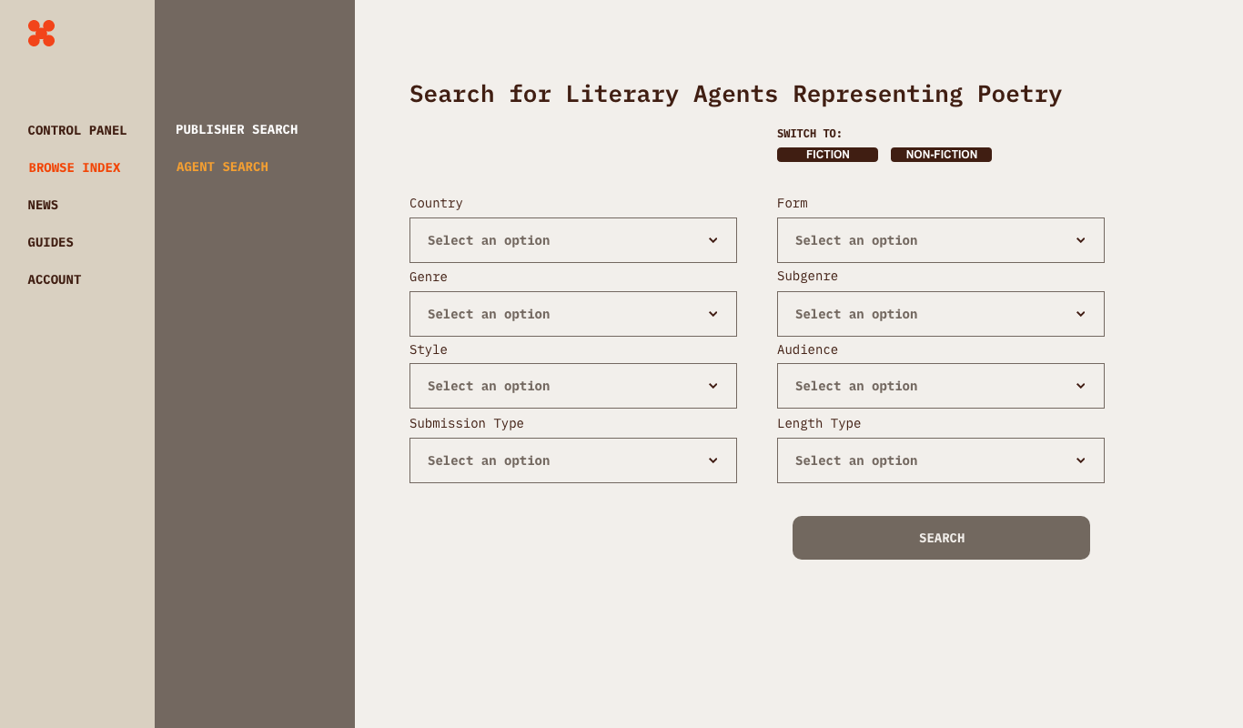Expand the Genre select box
This screenshot has width=1243, height=728.
573,314
